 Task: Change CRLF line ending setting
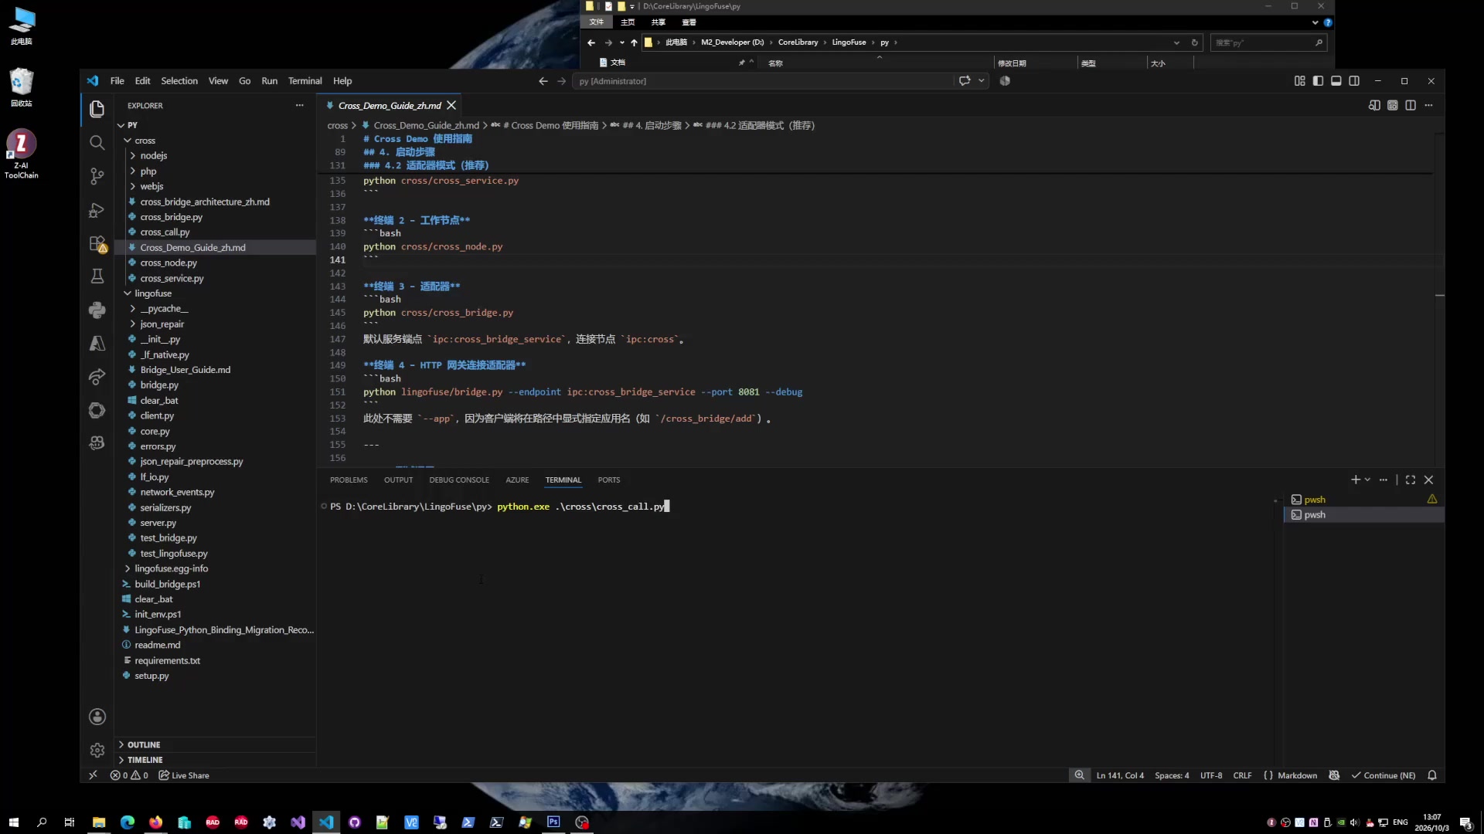coord(1242,775)
